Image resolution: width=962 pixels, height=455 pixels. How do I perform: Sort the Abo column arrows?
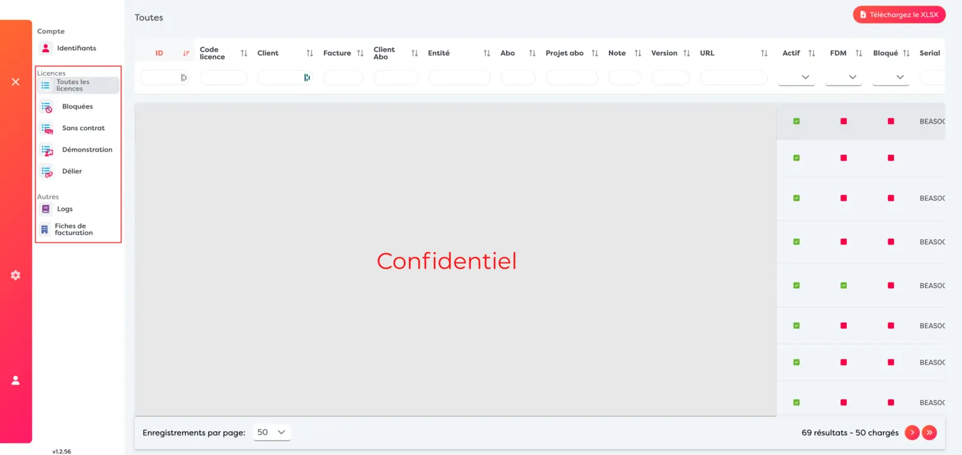532,53
